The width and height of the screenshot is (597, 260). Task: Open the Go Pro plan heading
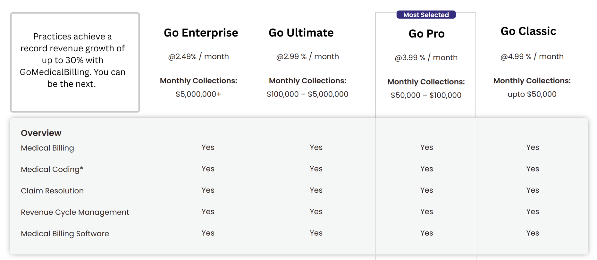[426, 34]
